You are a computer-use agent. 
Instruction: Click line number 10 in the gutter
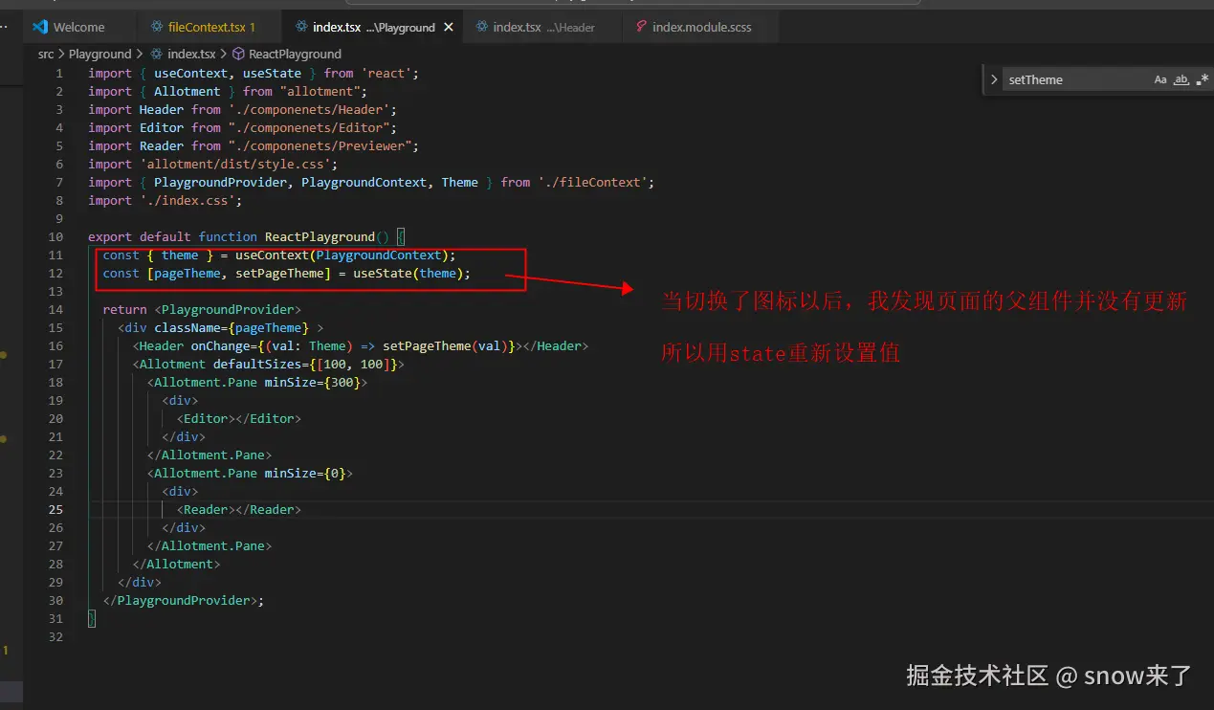55,236
